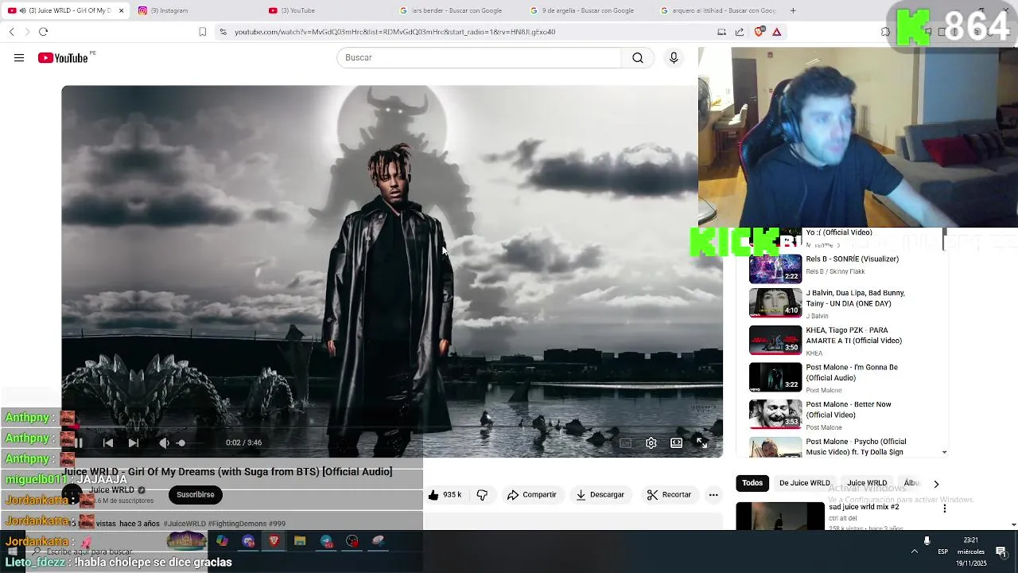Play Rels B SONRÍE Visualizer thumbnail
Screen dimensions: 1018x573
[x=775, y=268]
